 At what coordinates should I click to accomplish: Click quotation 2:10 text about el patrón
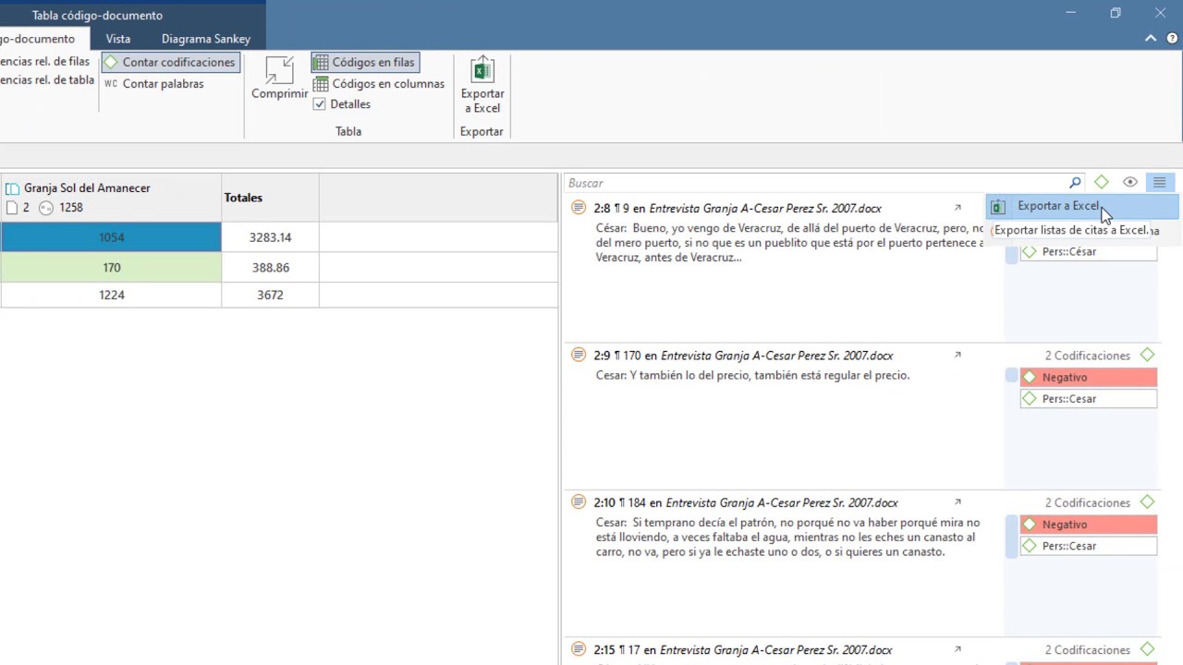pyautogui.click(x=787, y=538)
